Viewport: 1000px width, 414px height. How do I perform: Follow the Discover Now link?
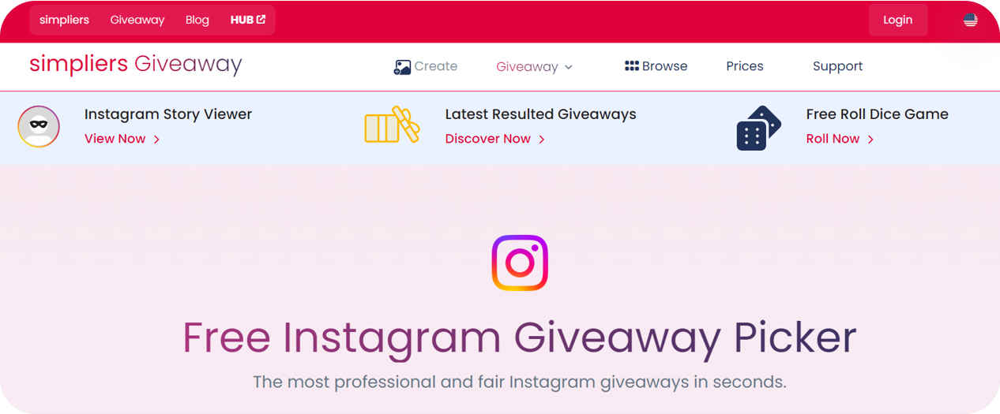[495, 139]
